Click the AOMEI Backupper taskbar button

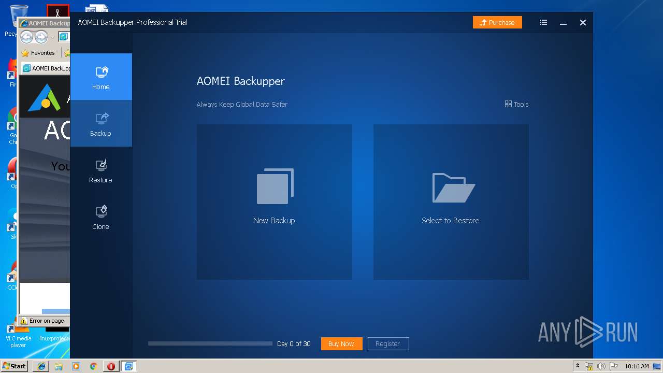(x=128, y=366)
